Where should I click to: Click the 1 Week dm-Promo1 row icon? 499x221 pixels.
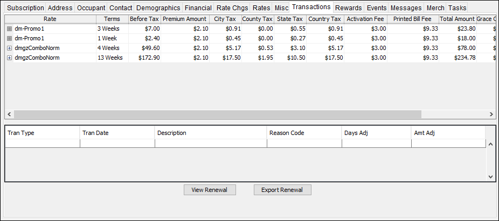coord(9,39)
